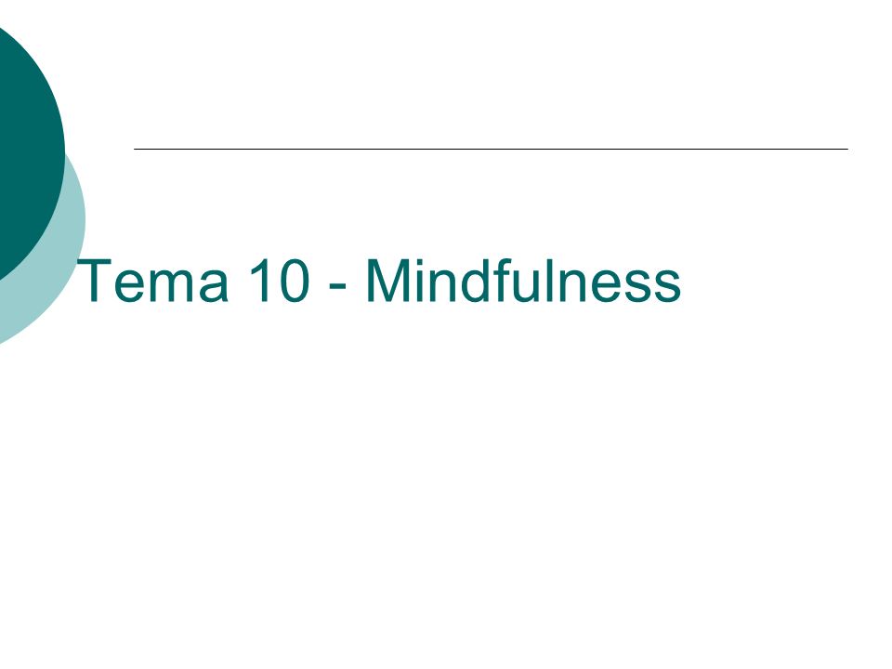Click the lowercase 'a' in Tema
This screenshot has height=669, width=892.
click(x=214, y=287)
